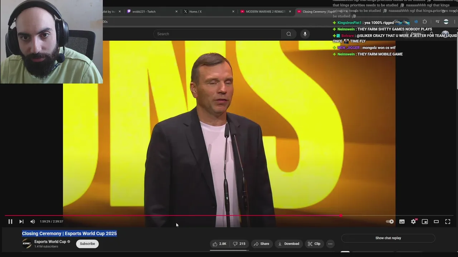Toggle the autoplay switch in the player
Image resolution: width=458 pixels, height=257 pixels.
390,222
